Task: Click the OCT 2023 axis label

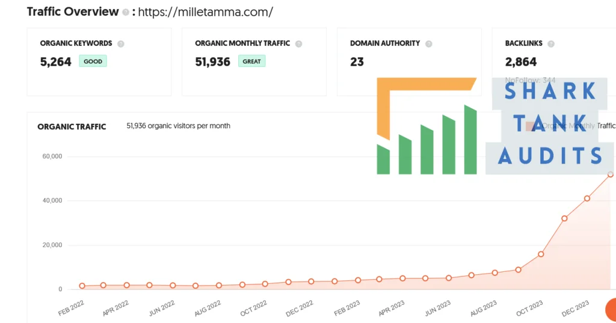Action: point(529,308)
